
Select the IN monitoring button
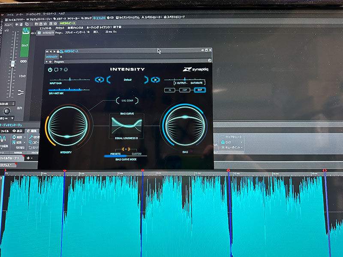(170, 90)
